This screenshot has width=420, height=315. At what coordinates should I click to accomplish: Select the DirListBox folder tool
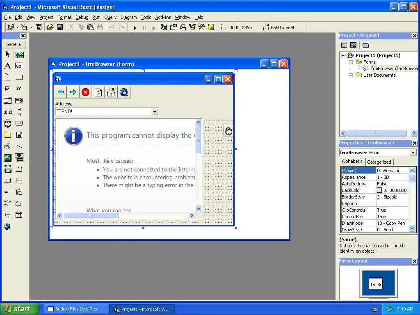(7, 135)
